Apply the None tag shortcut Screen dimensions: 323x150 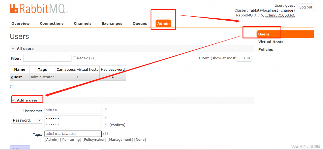pos(140,140)
